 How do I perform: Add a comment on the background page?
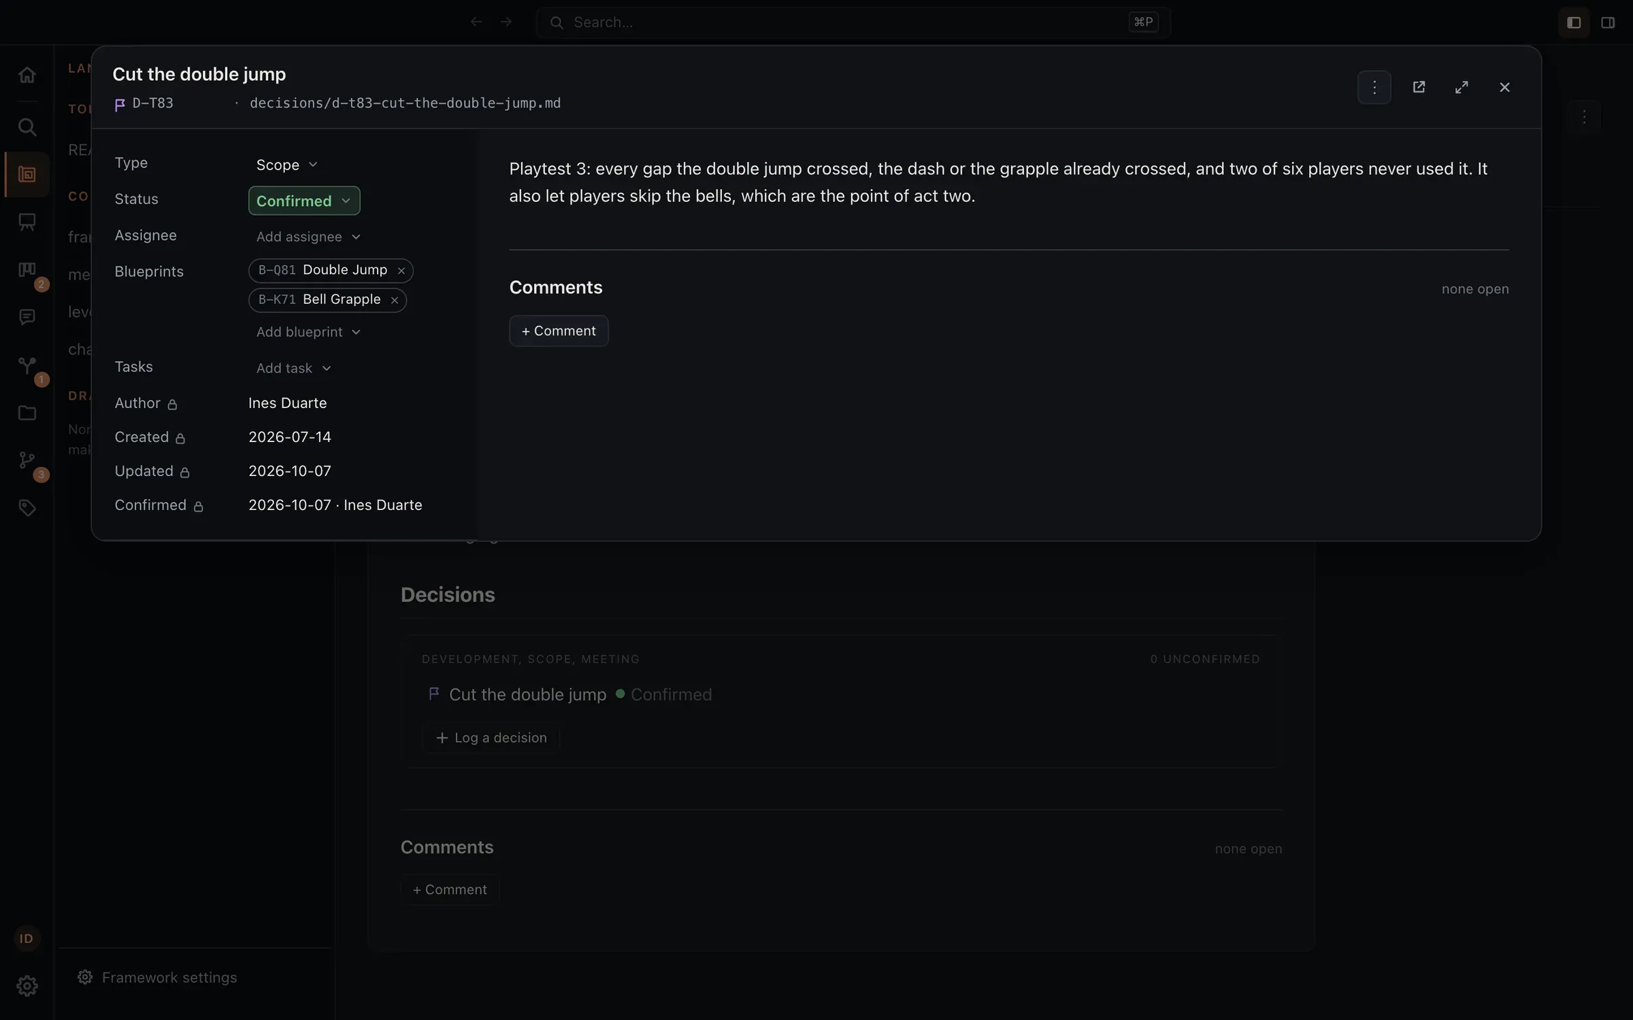pyautogui.click(x=450, y=890)
